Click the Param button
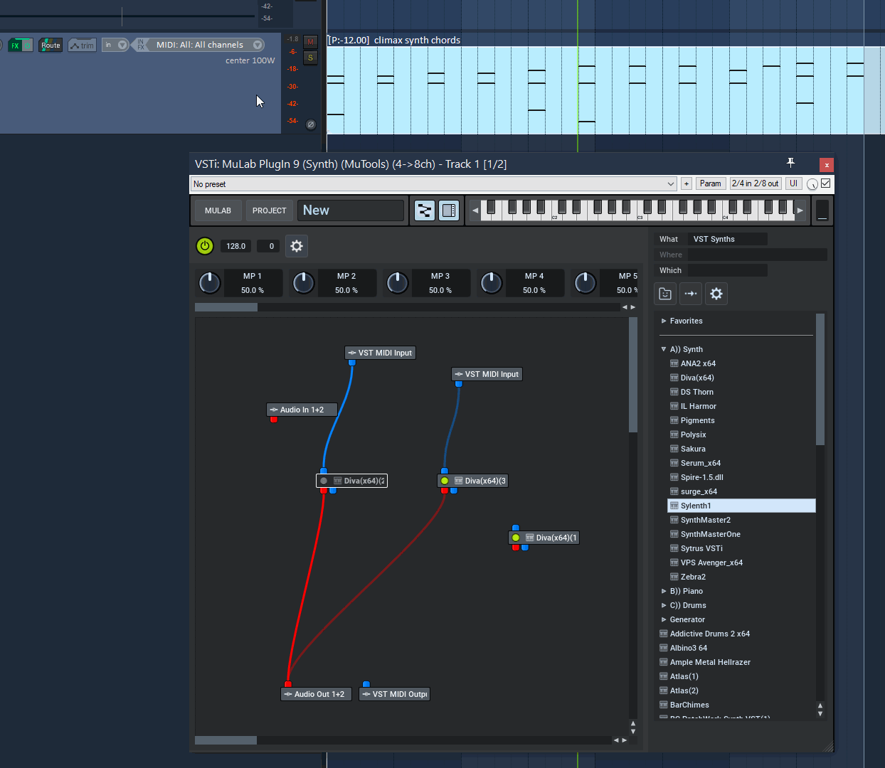The image size is (885, 768). click(710, 183)
